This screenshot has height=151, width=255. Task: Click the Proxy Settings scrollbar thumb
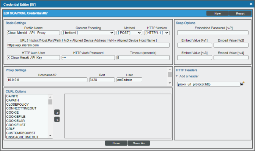170,74
